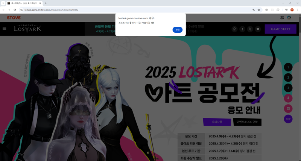
Task: Click the Lost Ark logo
Action: pyautogui.click(x=27, y=28)
